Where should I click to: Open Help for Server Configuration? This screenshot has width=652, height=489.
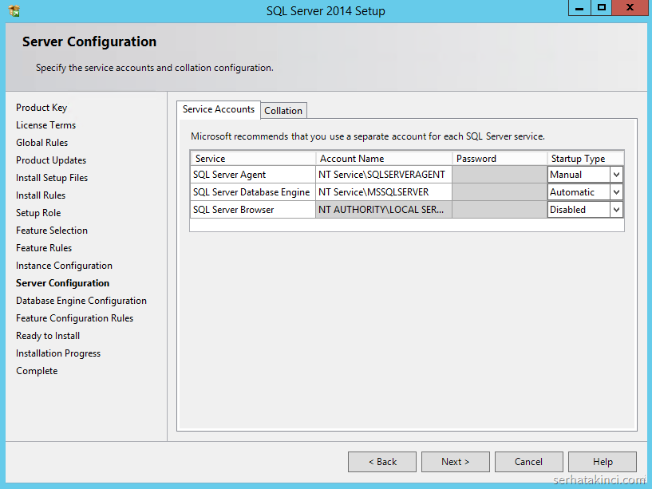pos(603,462)
